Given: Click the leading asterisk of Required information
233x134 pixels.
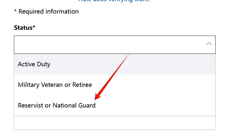Looking at the screenshot, I should tap(15, 12).
